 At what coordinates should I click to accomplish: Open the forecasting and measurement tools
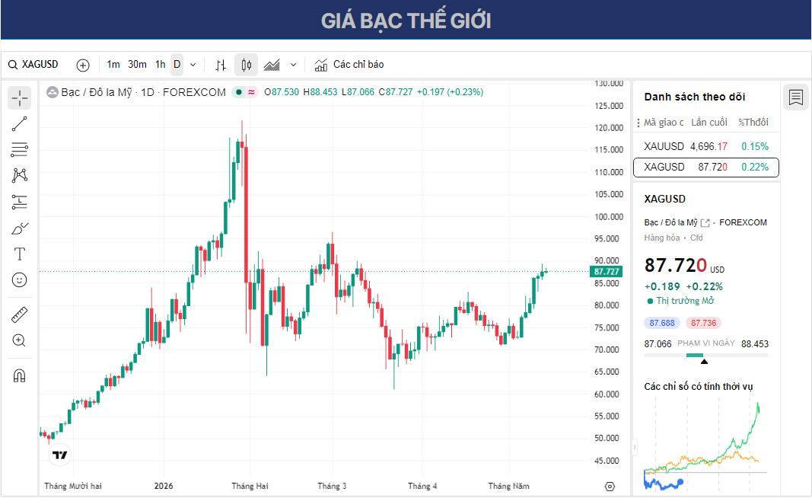point(19,202)
